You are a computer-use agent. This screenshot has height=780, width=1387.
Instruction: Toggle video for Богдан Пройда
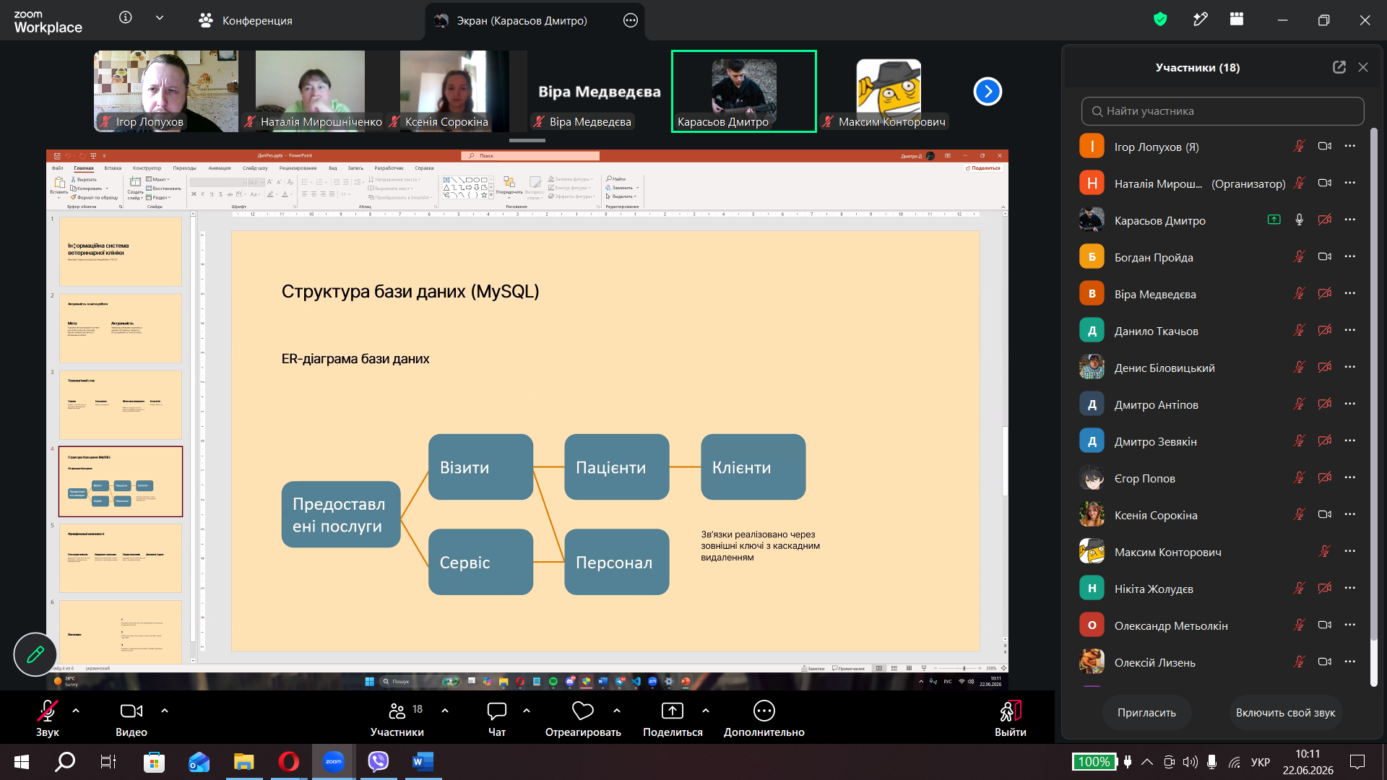(1324, 257)
